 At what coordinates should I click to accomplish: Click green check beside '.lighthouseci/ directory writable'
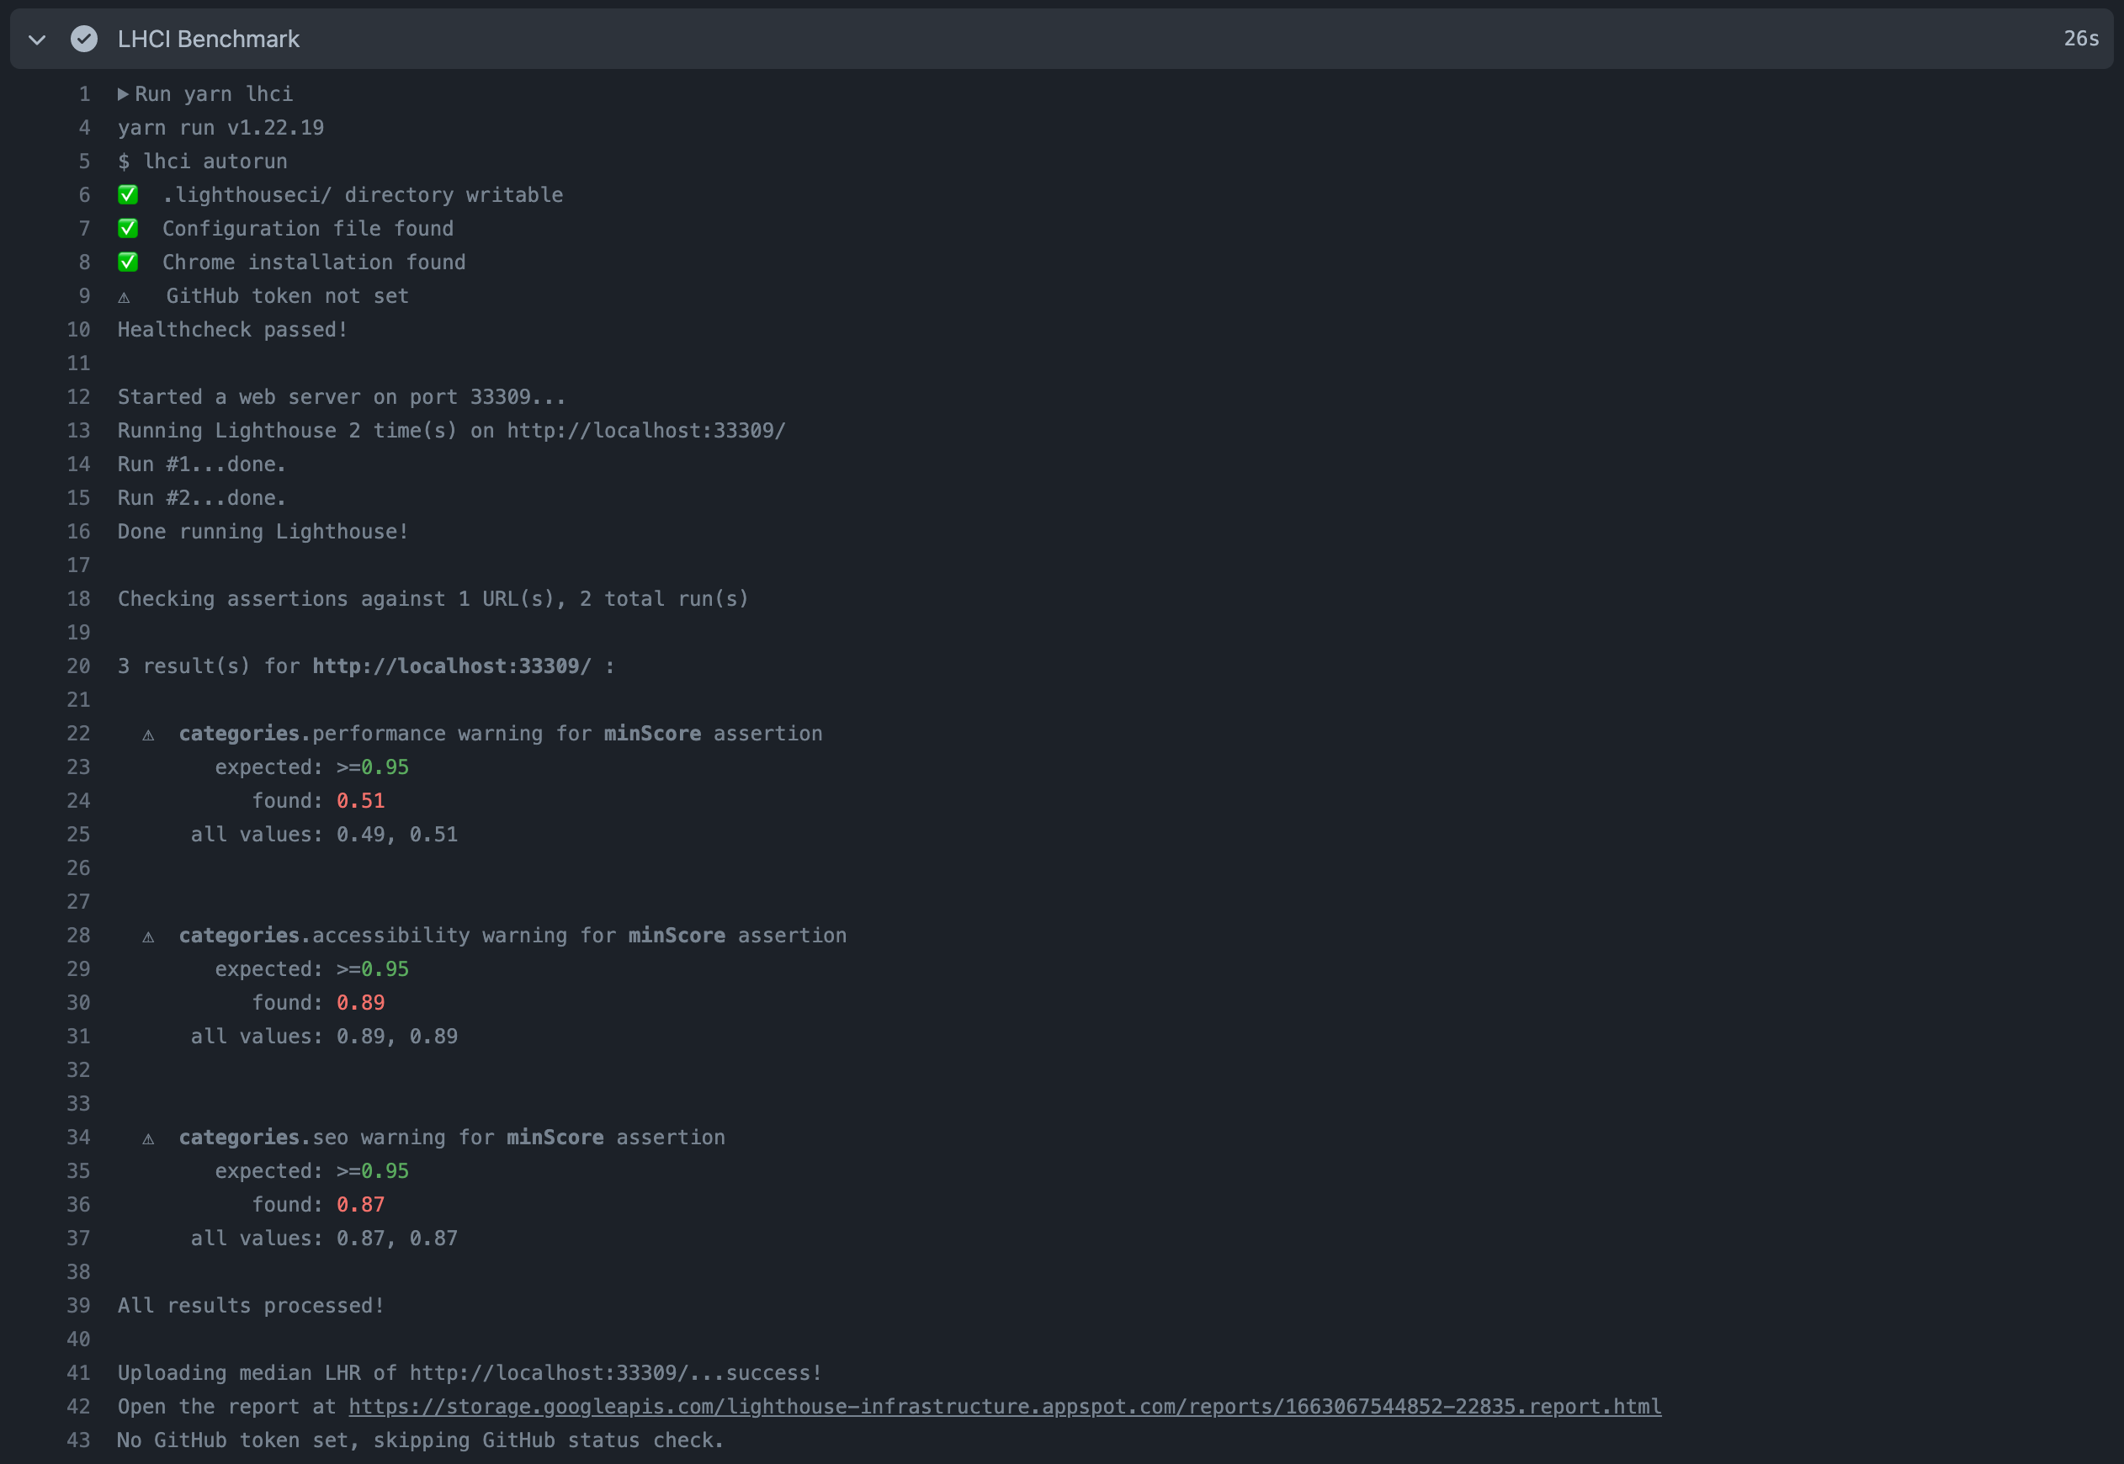129,195
